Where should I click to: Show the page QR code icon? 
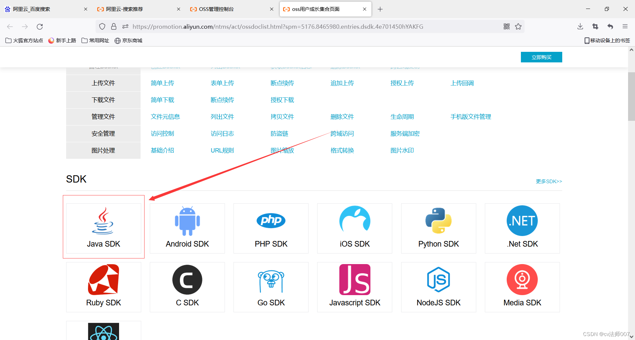point(507,26)
